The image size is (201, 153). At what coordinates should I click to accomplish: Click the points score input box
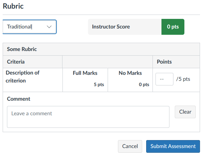(164, 79)
